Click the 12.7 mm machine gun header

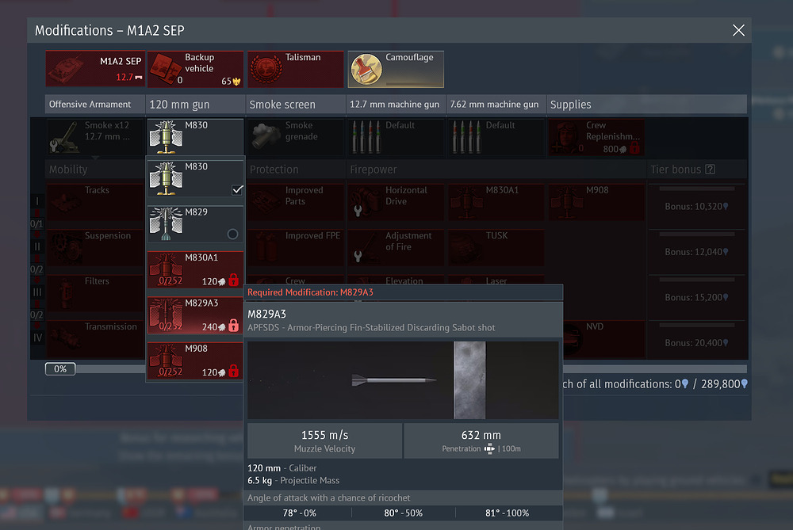[x=396, y=104]
